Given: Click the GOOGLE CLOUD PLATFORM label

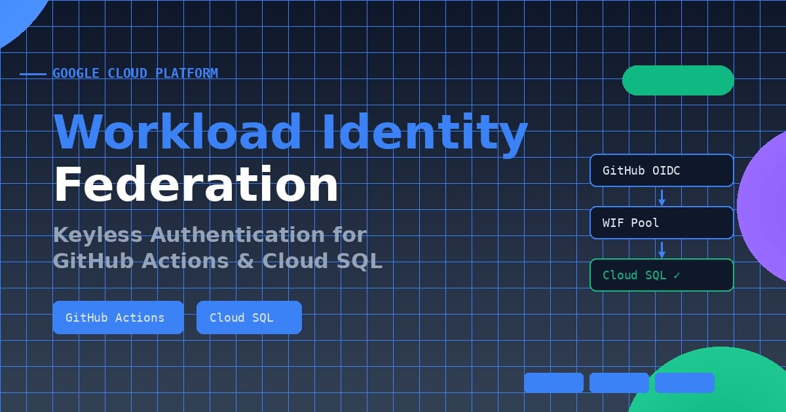Looking at the screenshot, I should click(x=136, y=73).
